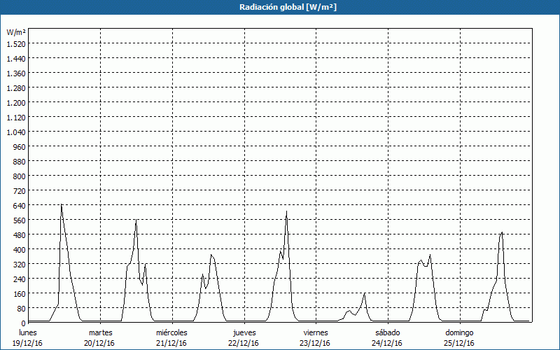This screenshot has height=350, width=560.
Task: Click Sunday's radiation peak near 480 W/m²
Action: 502,232
